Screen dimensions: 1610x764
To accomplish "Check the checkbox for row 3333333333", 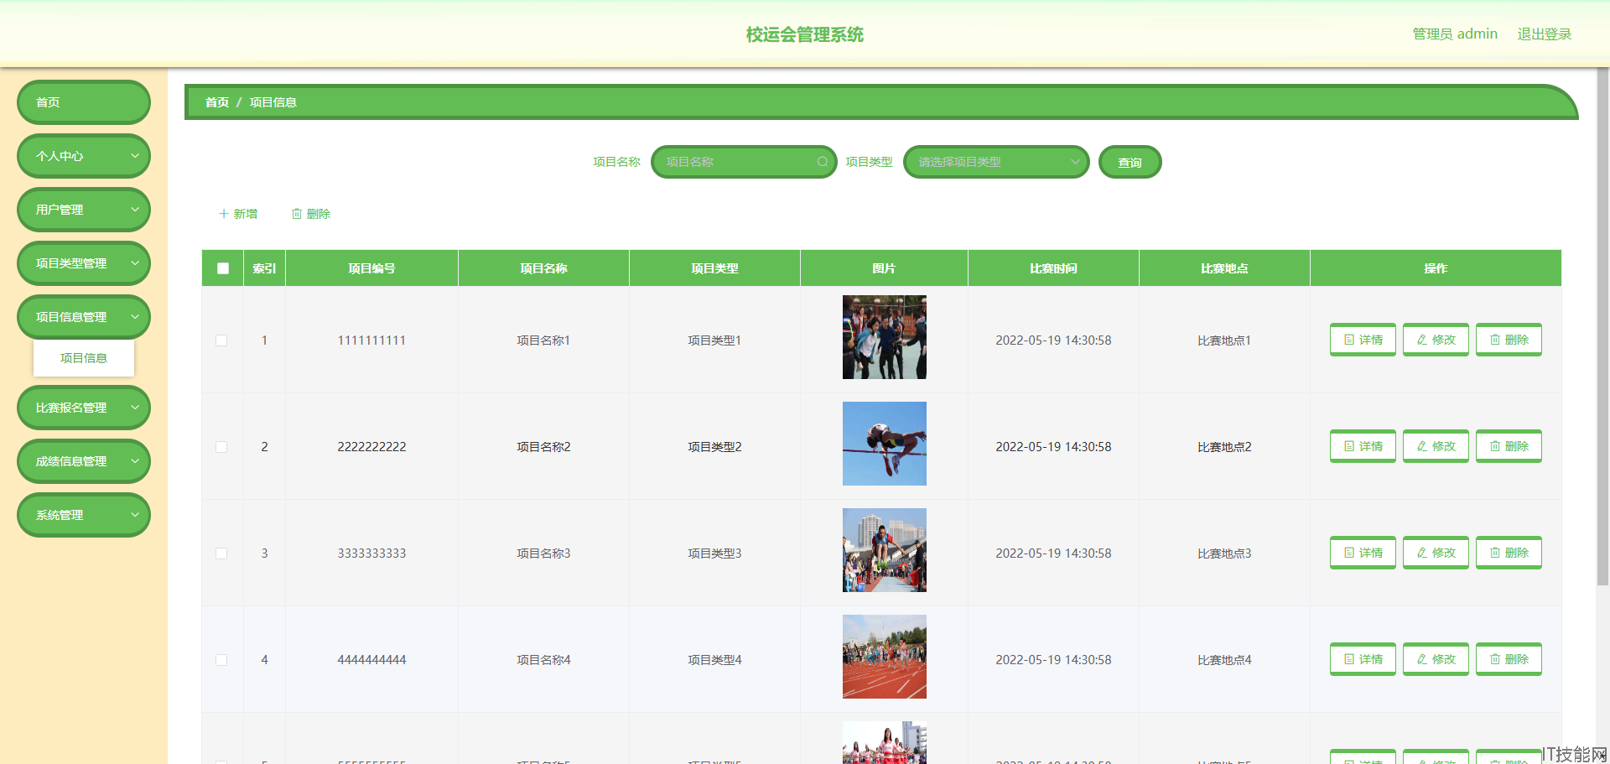I will click(221, 554).
